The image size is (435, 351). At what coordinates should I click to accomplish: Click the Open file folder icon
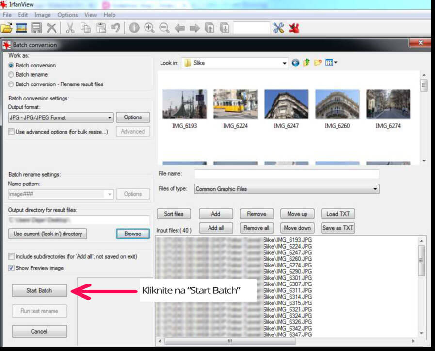7,28
